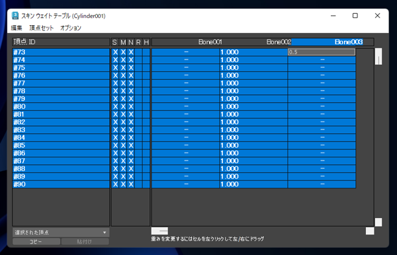
Task: Click the H attribute column header
Action: pos(146,42)
